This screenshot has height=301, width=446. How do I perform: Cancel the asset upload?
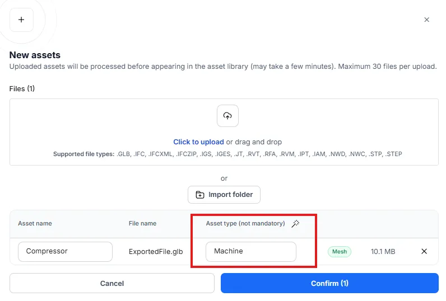(112, 283)
